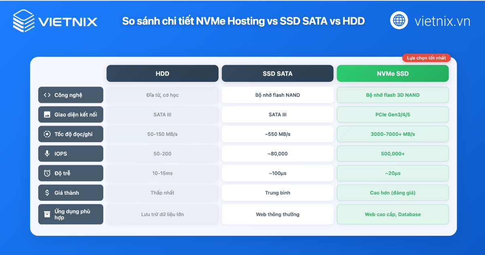Click the dollar icon beside Giá thành

click(x=46, y=193)
